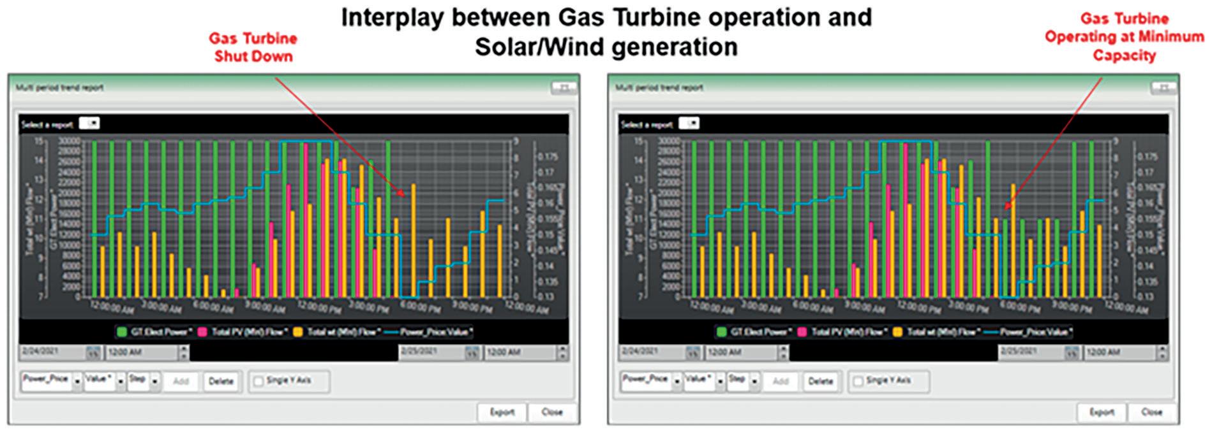Click Close button in right window
The width and height of the screenshot is (1212, 432).
click(x=1153, y=412)
